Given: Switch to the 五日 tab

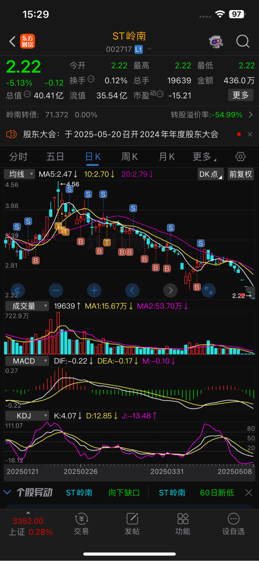Looking at the screenshot, I should point(55,157).
